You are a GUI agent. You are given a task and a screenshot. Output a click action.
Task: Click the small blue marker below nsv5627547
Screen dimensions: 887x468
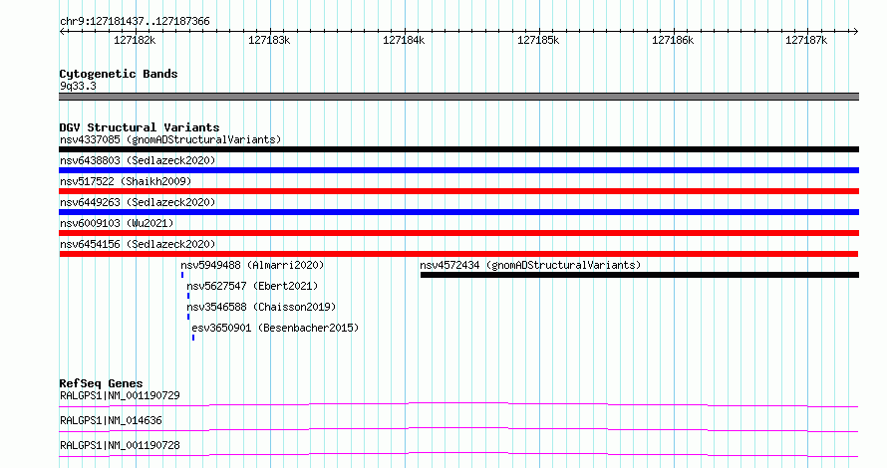pyautogui.click(x=188, y=296)
